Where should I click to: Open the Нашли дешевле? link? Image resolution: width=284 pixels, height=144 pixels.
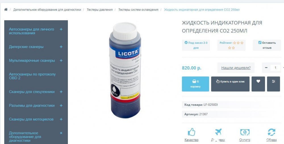coord(236,68)
